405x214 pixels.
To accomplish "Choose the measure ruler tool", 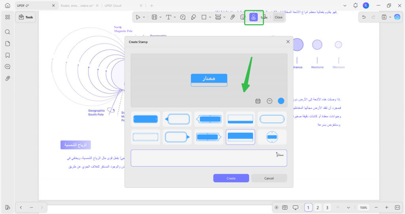I will click(x=218, y=17).
